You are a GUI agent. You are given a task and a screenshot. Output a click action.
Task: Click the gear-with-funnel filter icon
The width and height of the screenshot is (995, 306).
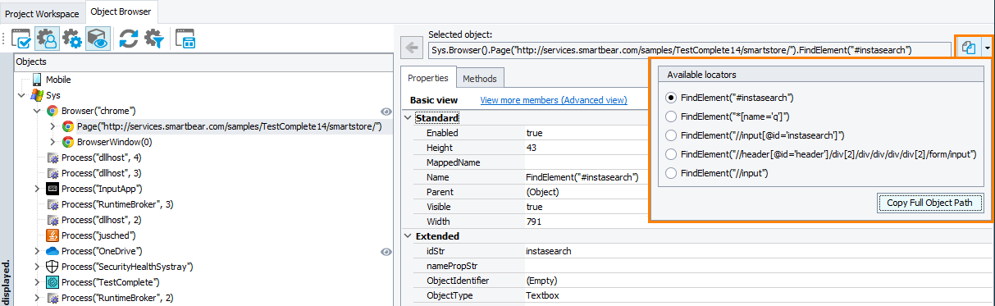point(154,39)
